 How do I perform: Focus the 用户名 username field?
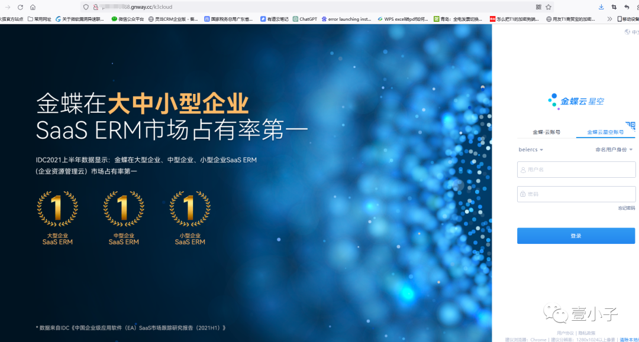pos(576,170)
